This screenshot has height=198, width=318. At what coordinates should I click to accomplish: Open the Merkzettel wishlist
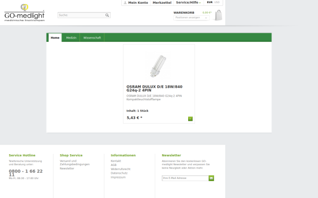tap(162, 3)
